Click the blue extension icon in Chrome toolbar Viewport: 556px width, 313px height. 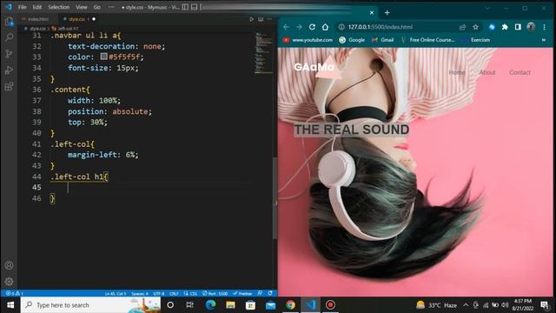492,27
